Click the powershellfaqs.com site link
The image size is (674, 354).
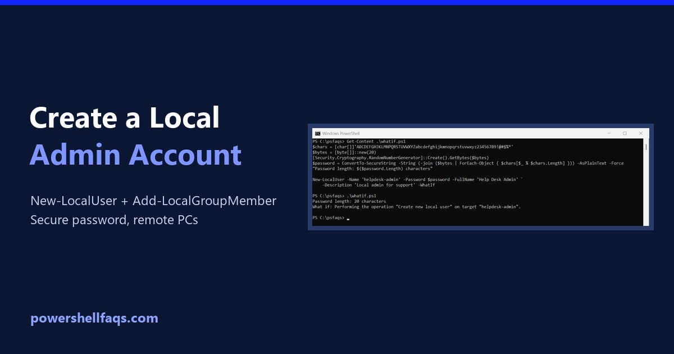pyautogui.click(x=94, y=319)
